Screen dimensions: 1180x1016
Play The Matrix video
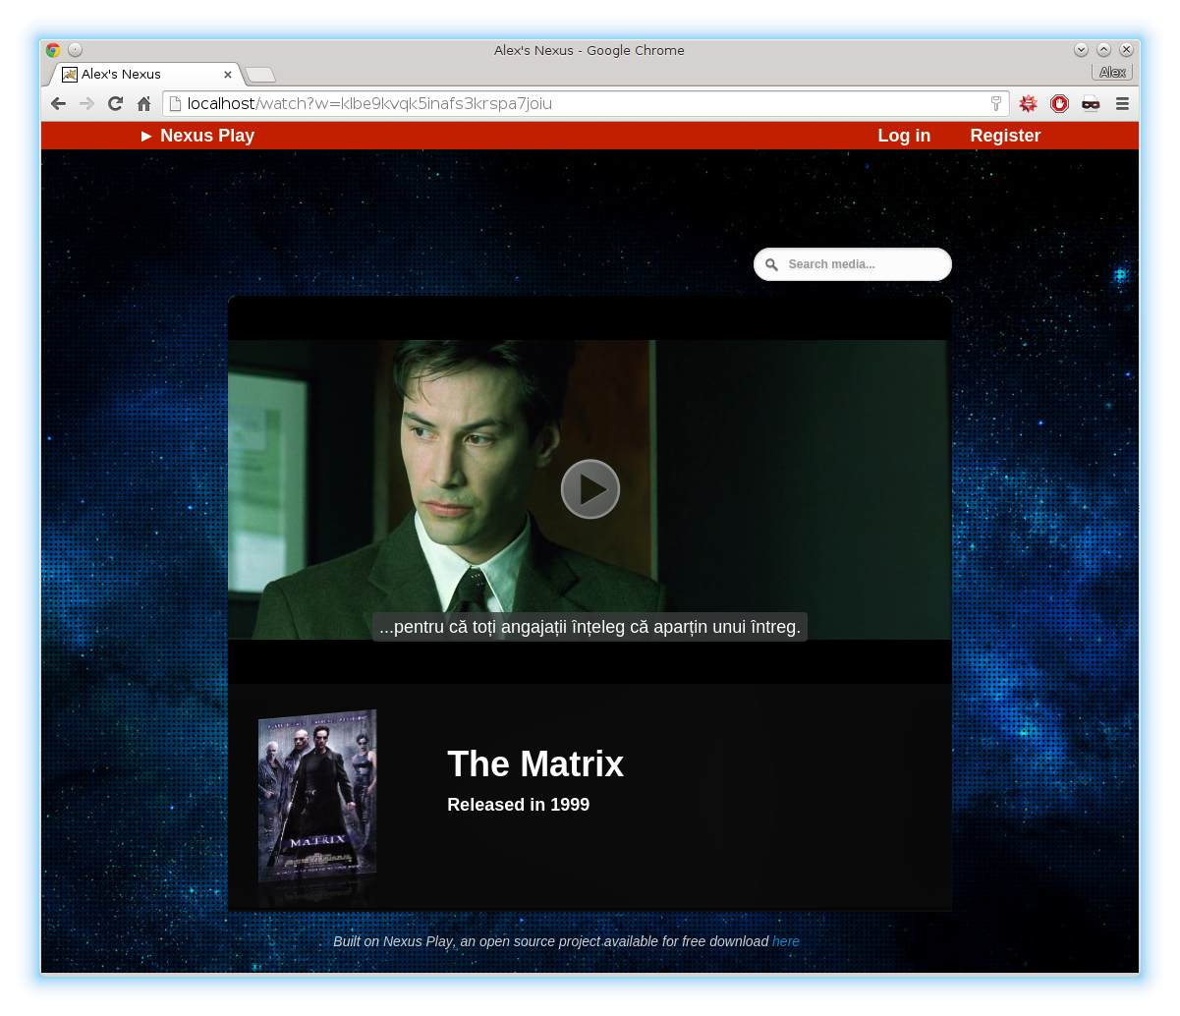pyautogui.click(x=590, y=489)
